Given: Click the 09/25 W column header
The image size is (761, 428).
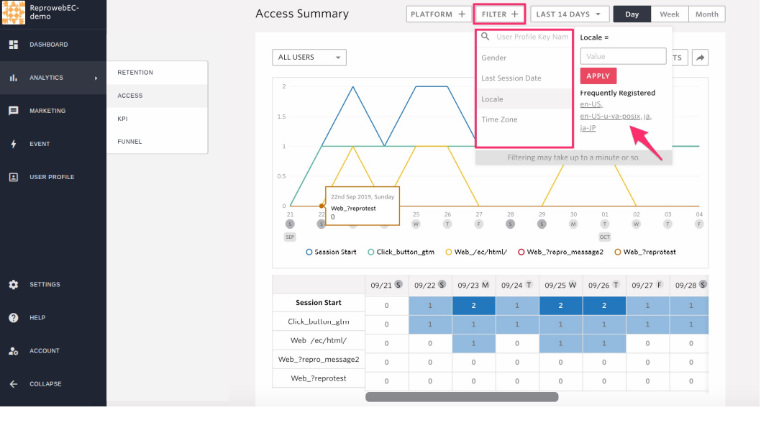Looking at the screenshot, I should (x=560, y=286).
